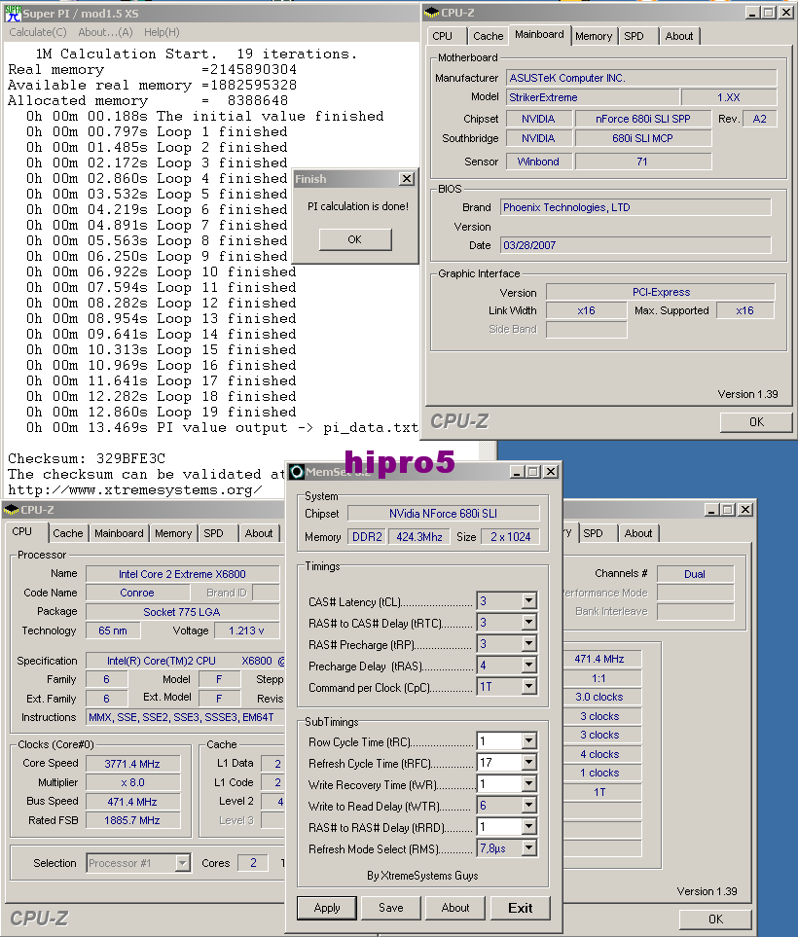The height and width of the screenshot is (937, 798).
Task: Click the Intel Core 2 Extreme X6800 name field
Action: tap(182, 574)
